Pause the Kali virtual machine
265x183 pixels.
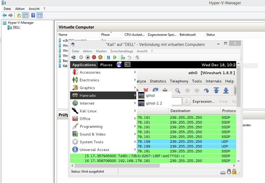tap(108, 57)
